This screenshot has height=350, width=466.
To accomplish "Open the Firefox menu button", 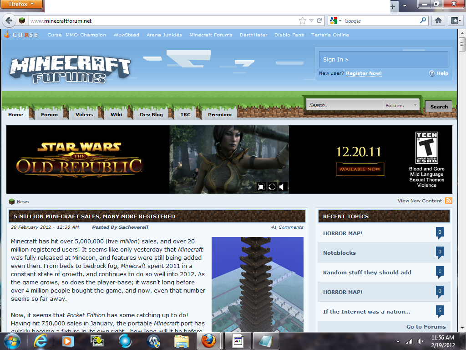I will 21,4.
